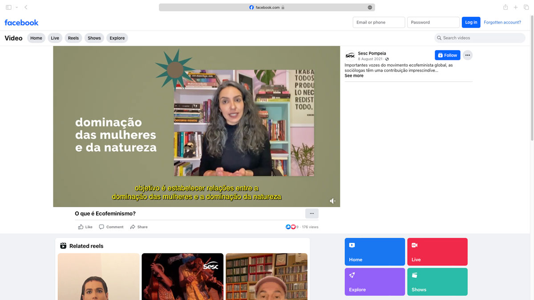The width and height of the screenshot is (534, 300).
Task: Switch to the Reels tab
Action: (x=73, y=38)
